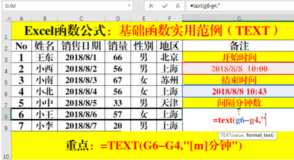The height and width of the screenshot is (160, 294).
Task: Select row 4 header
Action: point(6,69)
